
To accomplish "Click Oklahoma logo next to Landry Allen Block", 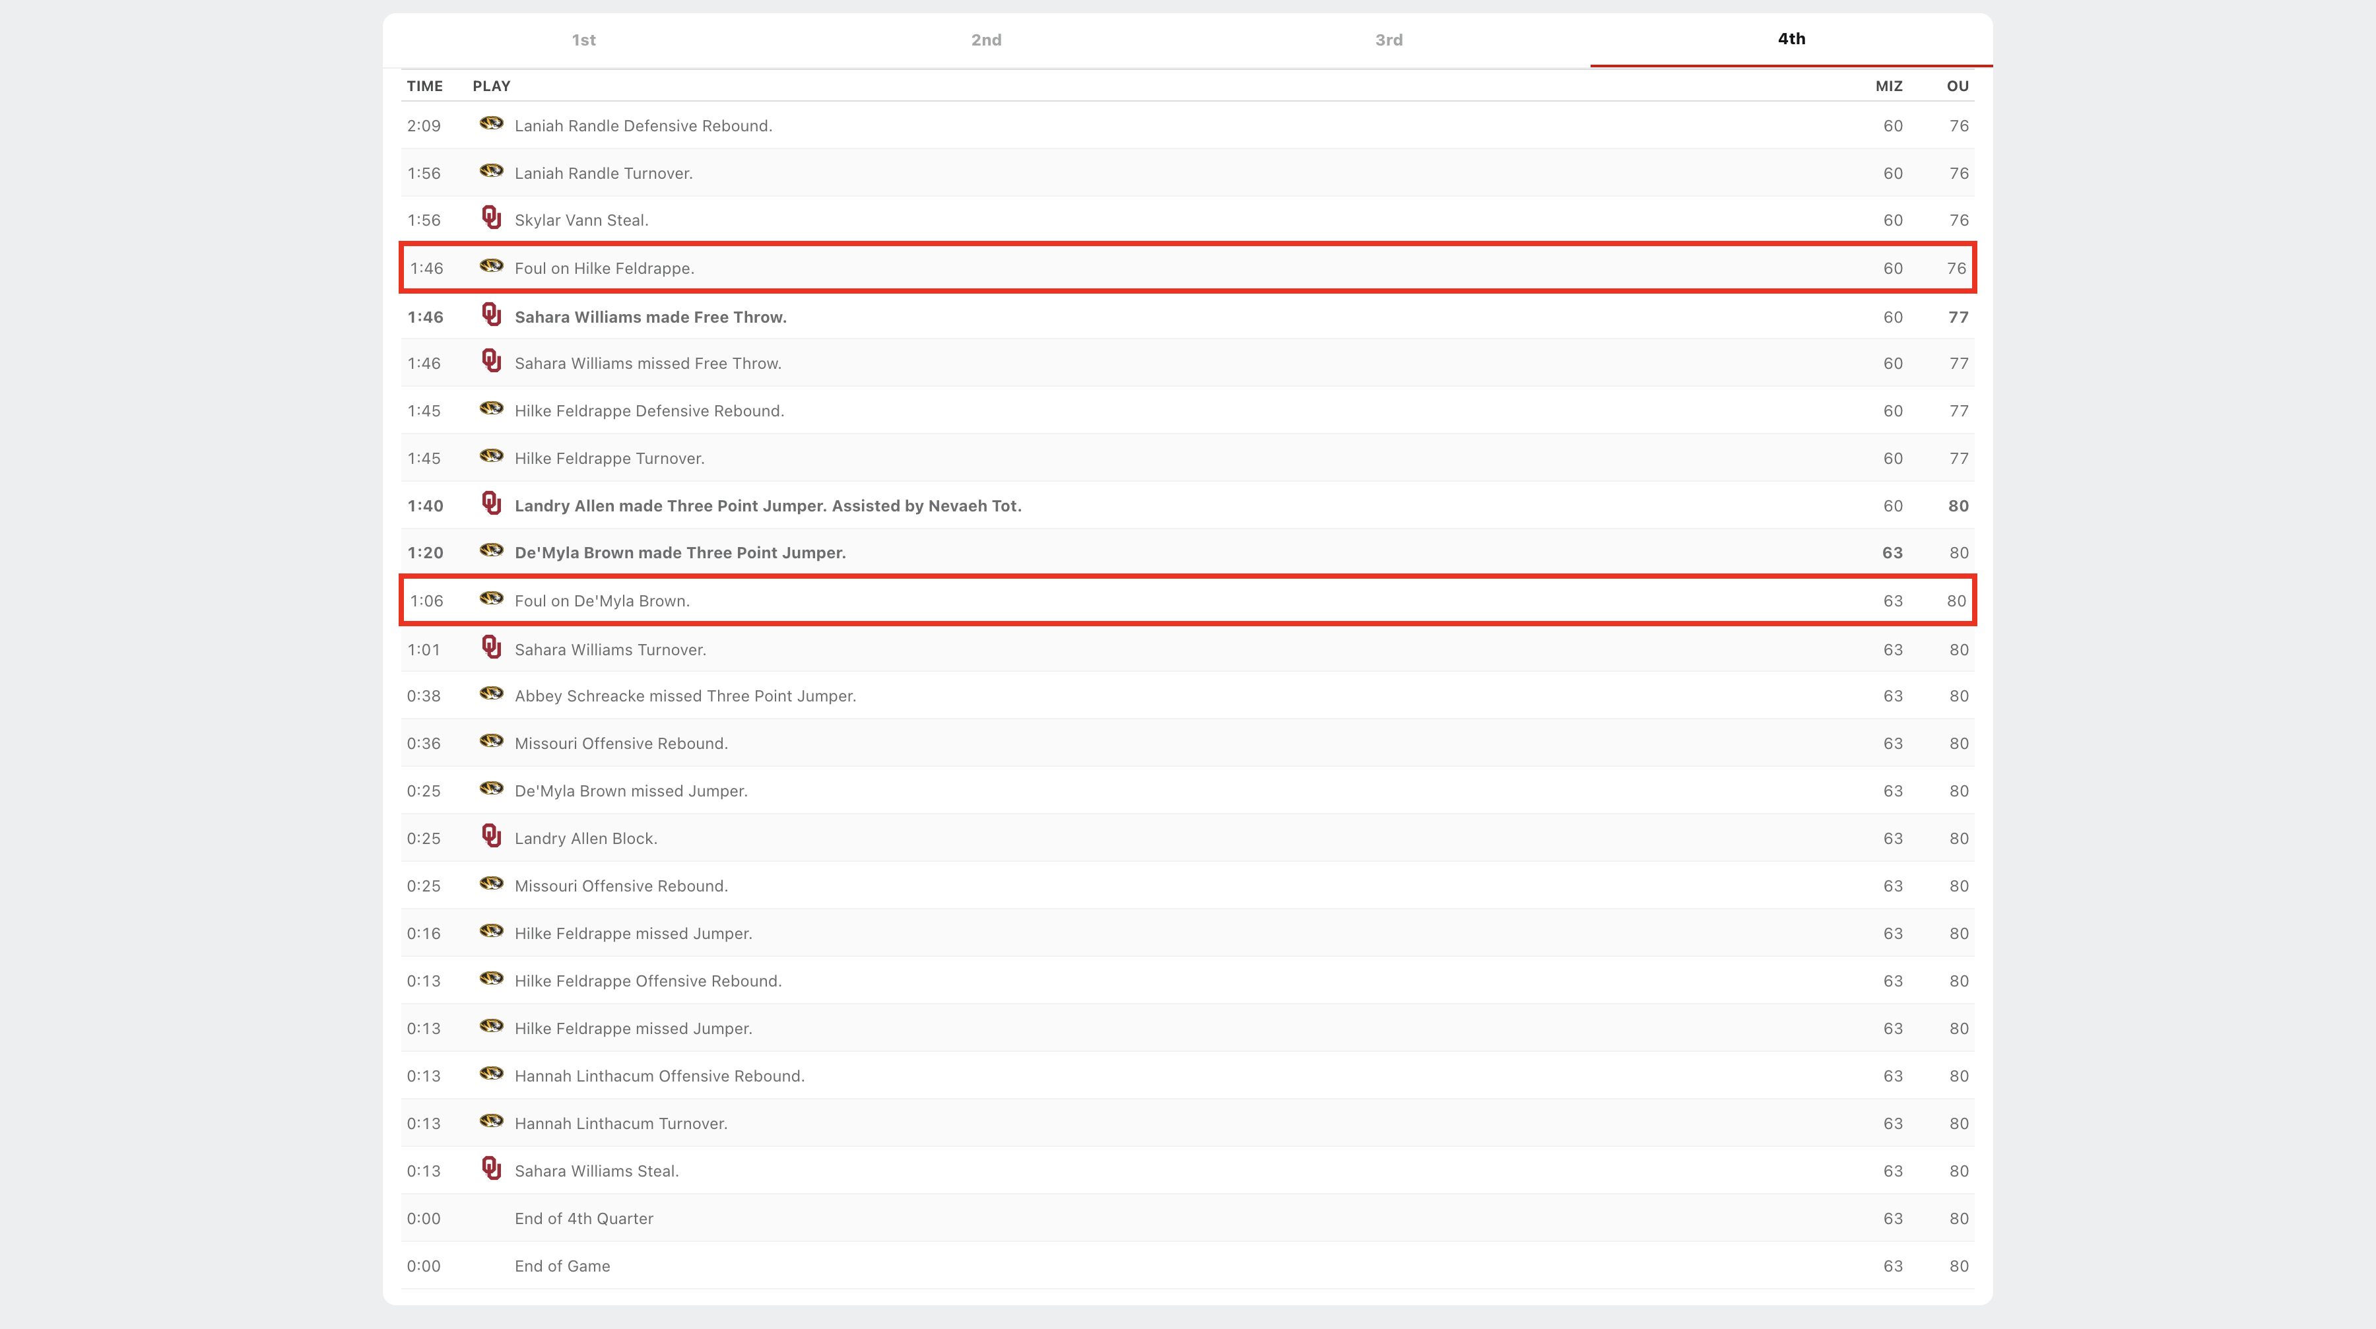I will click(492, 837).
